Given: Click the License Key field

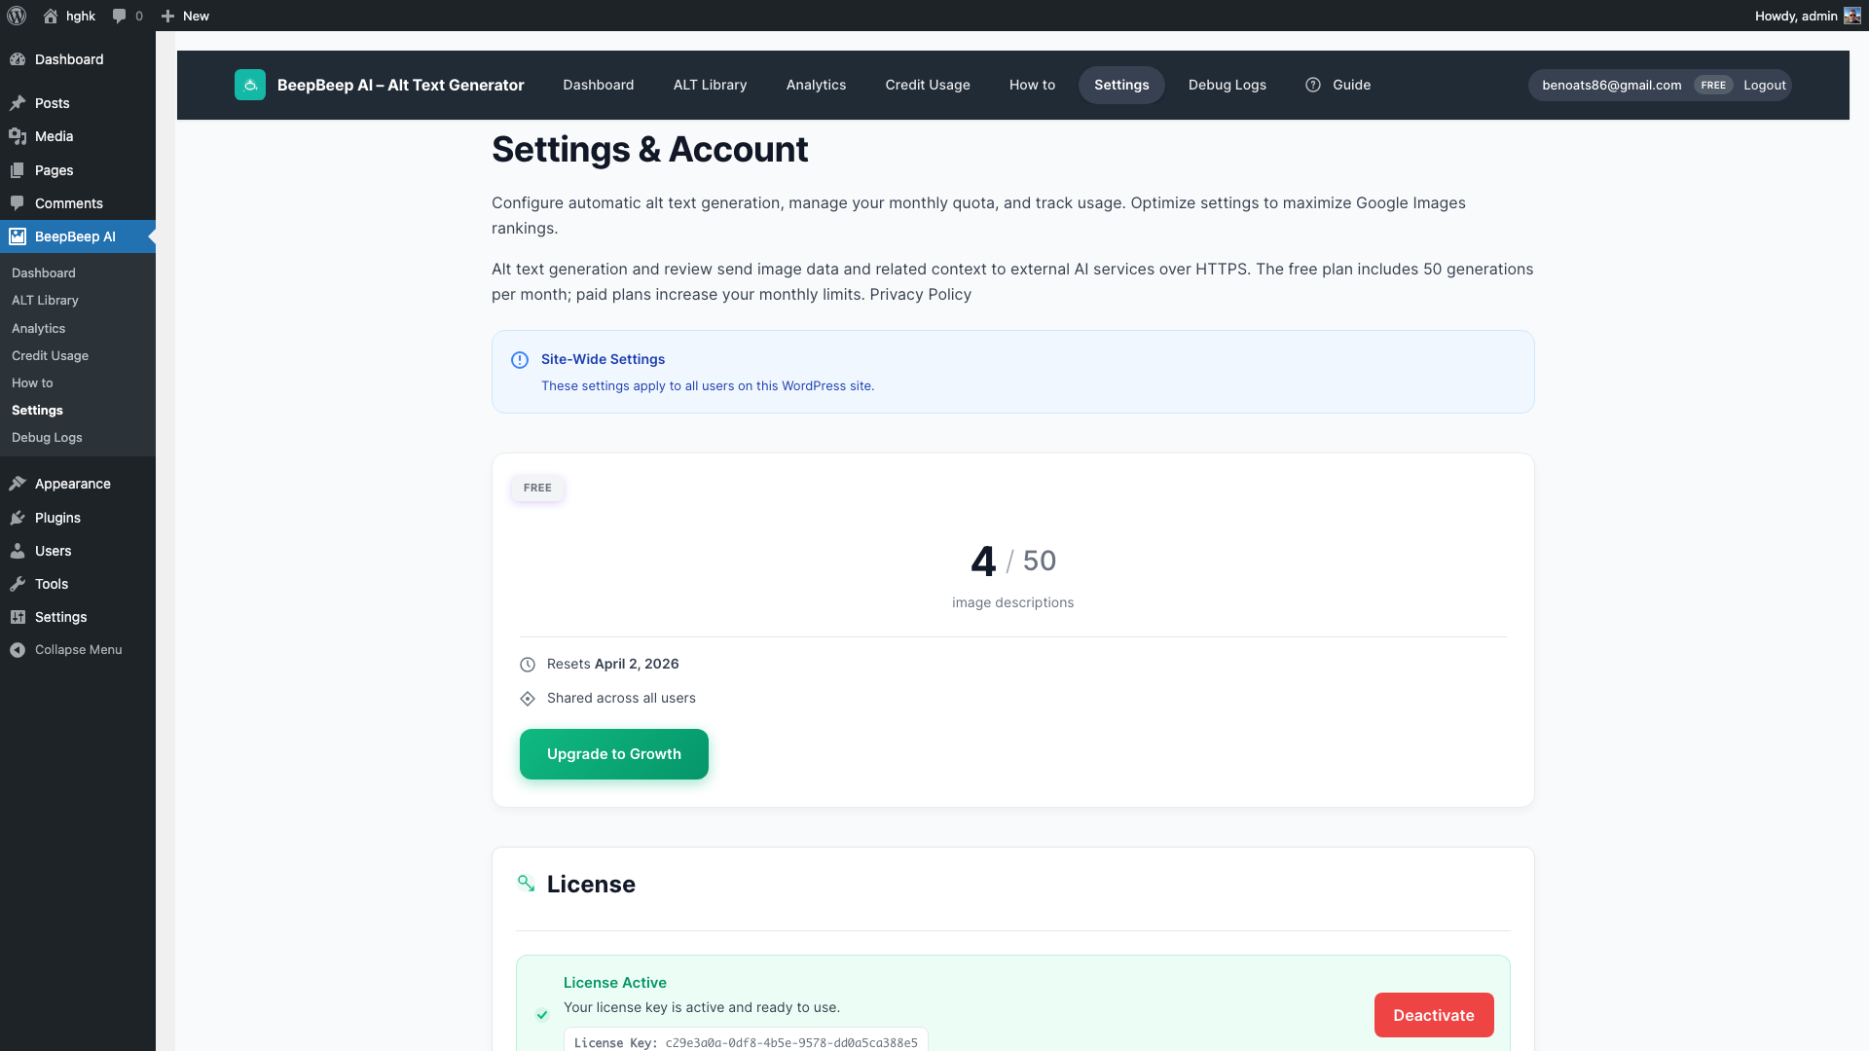Looking at the screenshot, I should (745, 1041).
